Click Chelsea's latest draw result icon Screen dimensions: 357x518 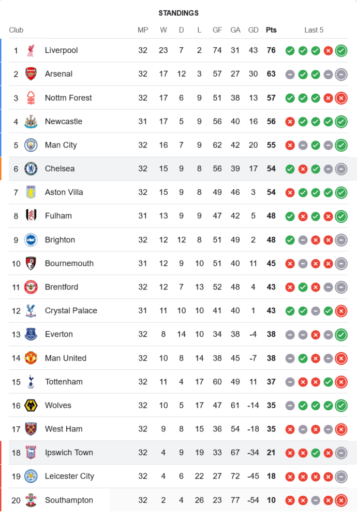point(341,169)
